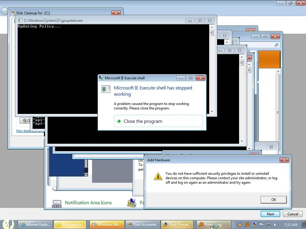Click the network tray icon
The height and width of the screenshot is (229, 306).
269,225
